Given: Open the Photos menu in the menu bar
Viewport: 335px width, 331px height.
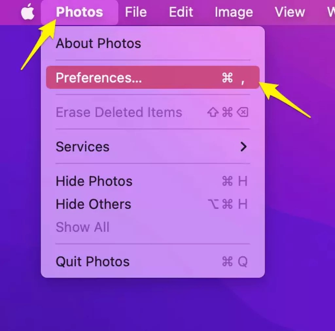Looking at the screenshot, I should click(79, 12).
